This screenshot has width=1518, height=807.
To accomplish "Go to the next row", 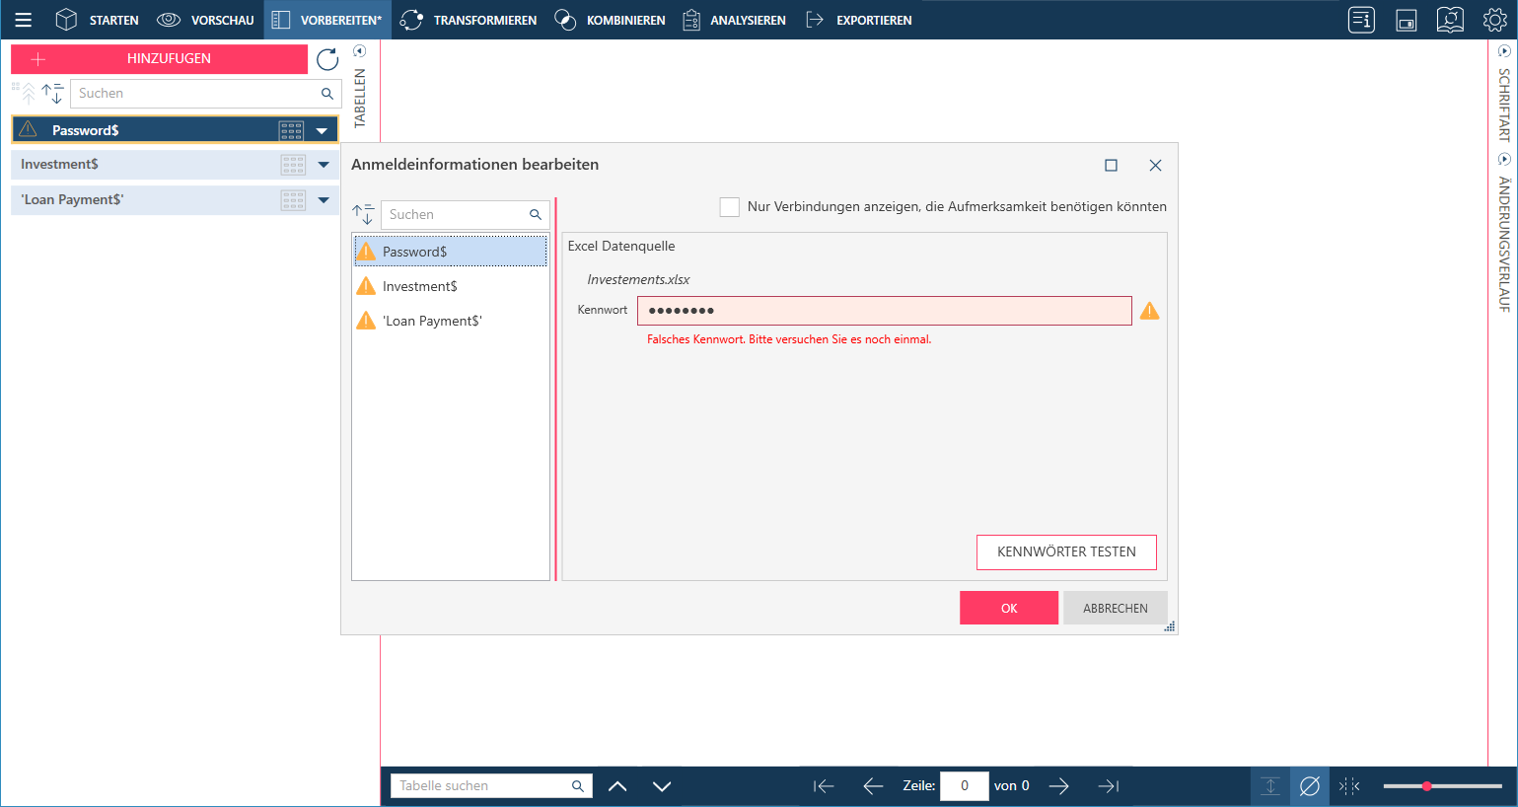I will click(1059, 786).
